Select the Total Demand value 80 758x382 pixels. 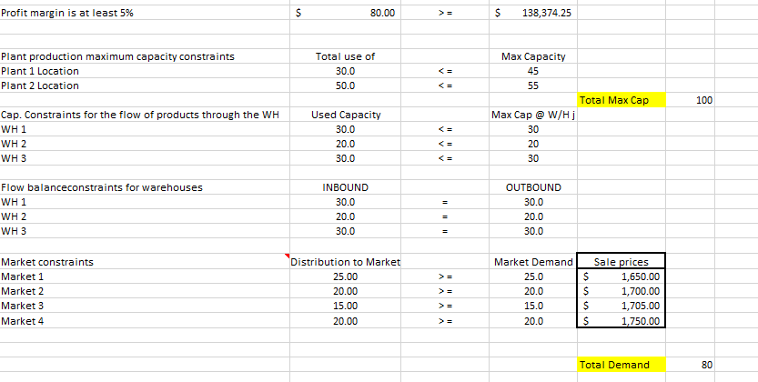tap(690, 365)
